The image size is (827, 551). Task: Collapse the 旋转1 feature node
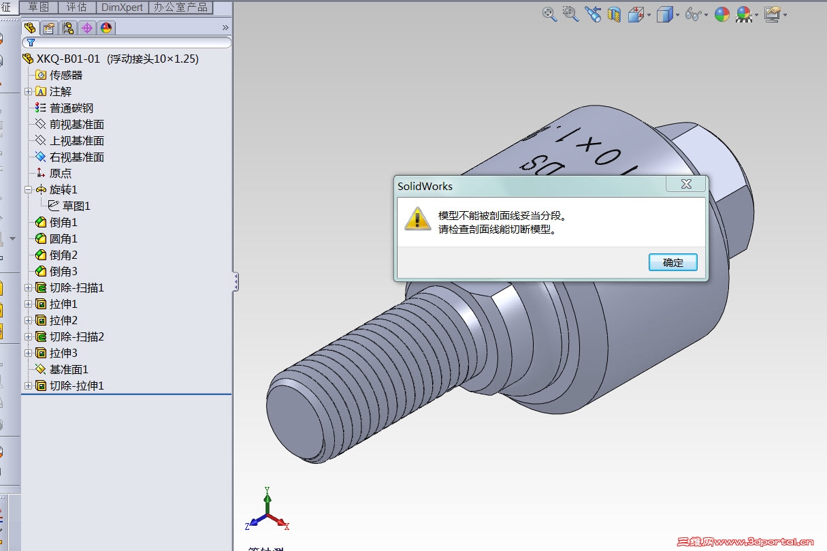click(x=28, y=189)
